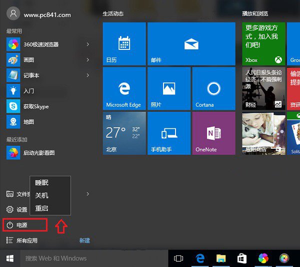Launch the Cortana tile
The width and height of the screenshot is (300, 267).
(x=213, y=88)
